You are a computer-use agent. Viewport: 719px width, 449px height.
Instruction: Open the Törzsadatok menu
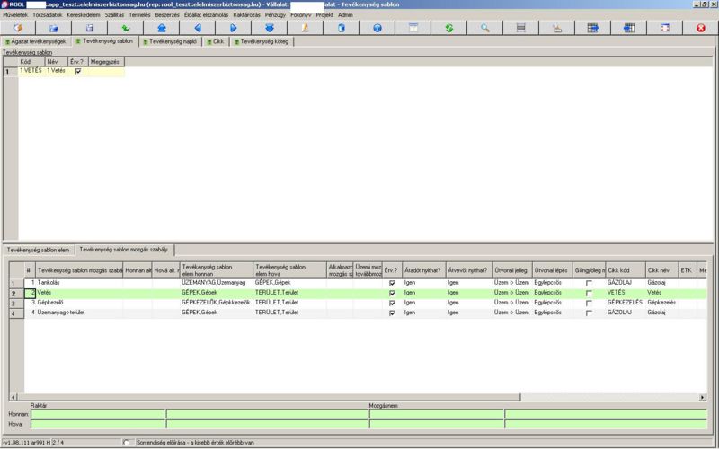click(49, 15)
